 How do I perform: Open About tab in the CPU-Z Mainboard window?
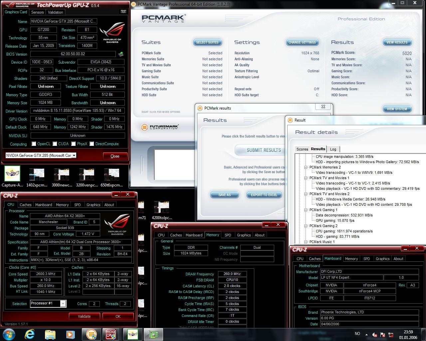(x=398, y=259)
